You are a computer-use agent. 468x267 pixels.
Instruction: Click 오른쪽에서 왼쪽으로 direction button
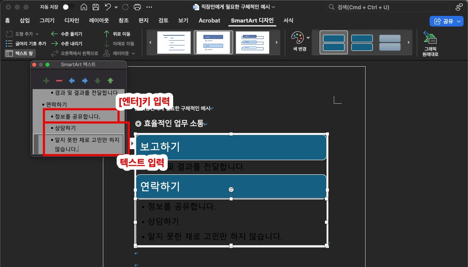(75, 53)
